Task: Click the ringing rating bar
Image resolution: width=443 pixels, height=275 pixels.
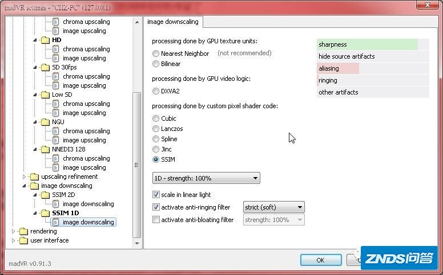Action: pyautogui.click(x=373, y=80)
